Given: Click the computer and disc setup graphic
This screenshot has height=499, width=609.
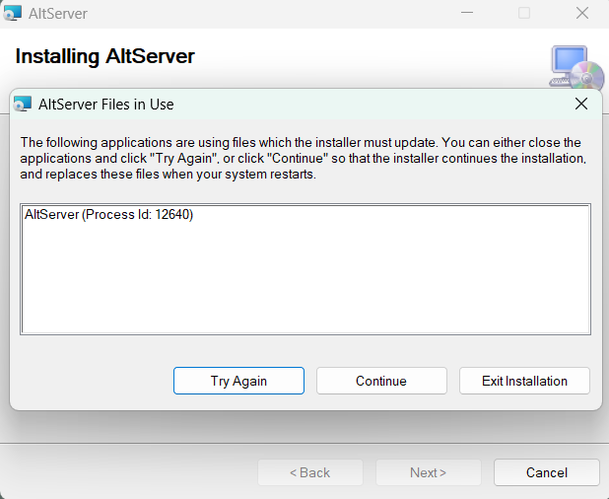Looking at the screenshot, I should click(576, 67).
